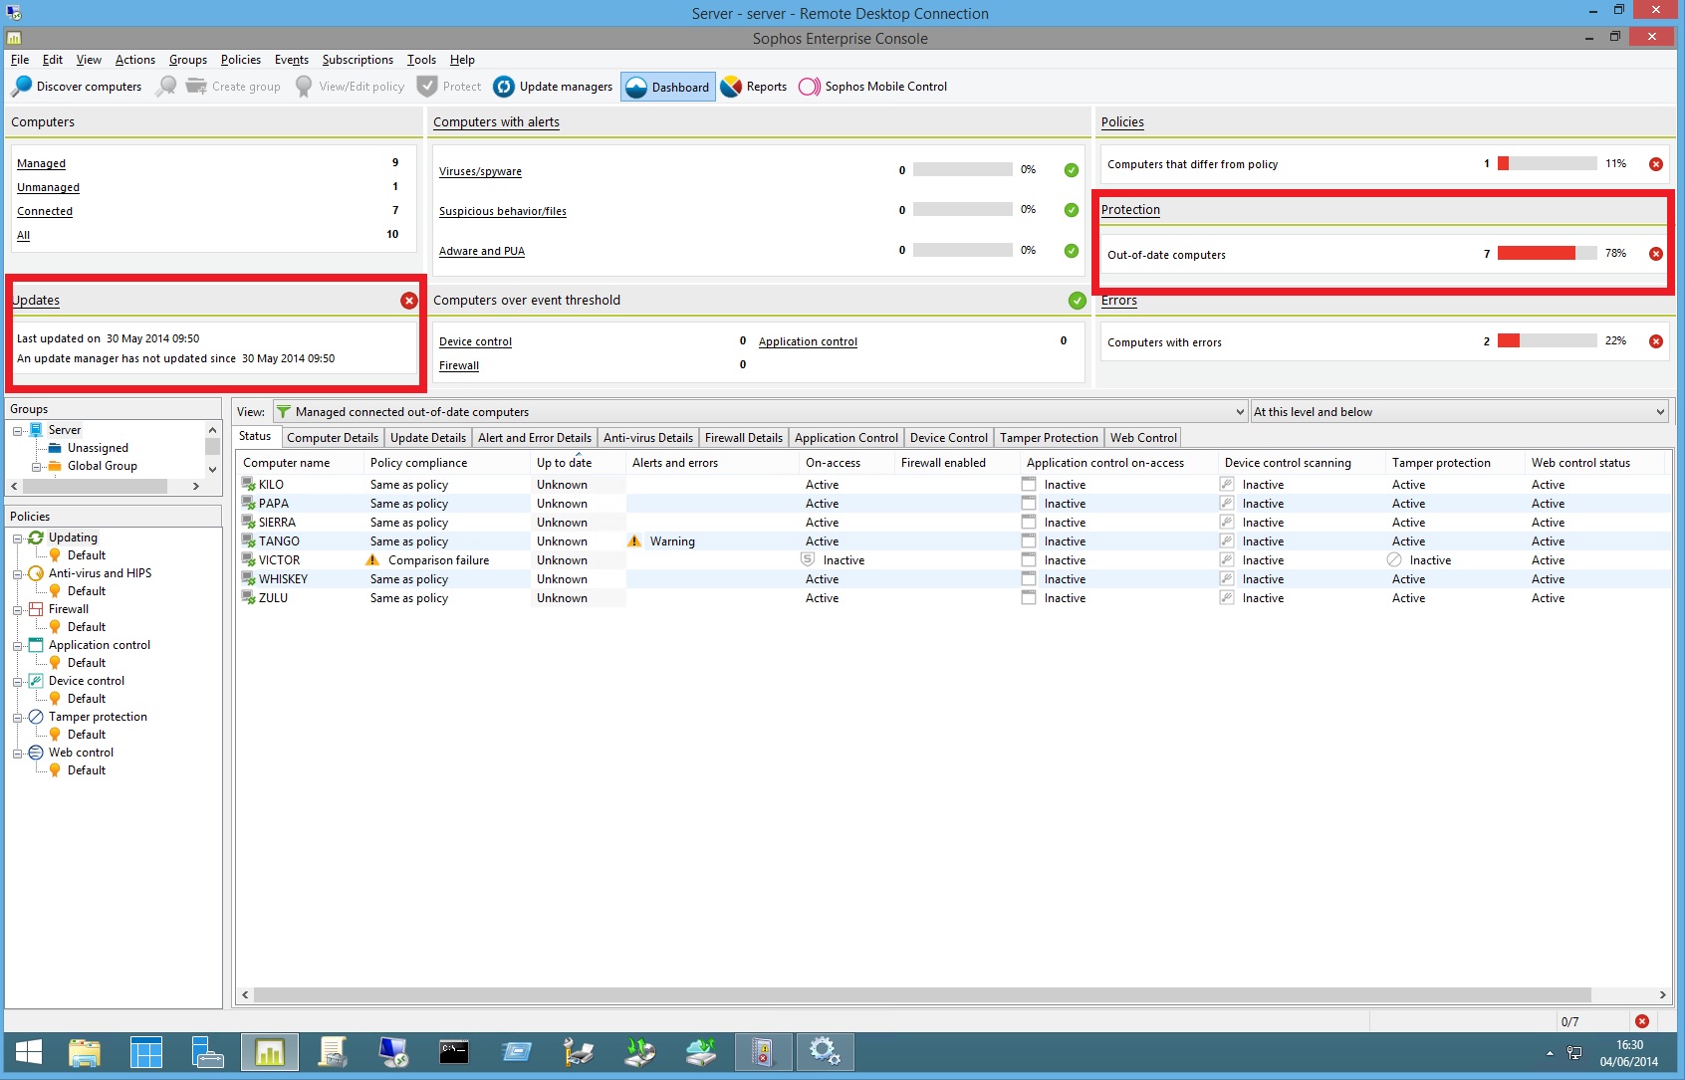1685x1080 pixels.
Task: Collapse the Application control policy node
Action: 18,646
